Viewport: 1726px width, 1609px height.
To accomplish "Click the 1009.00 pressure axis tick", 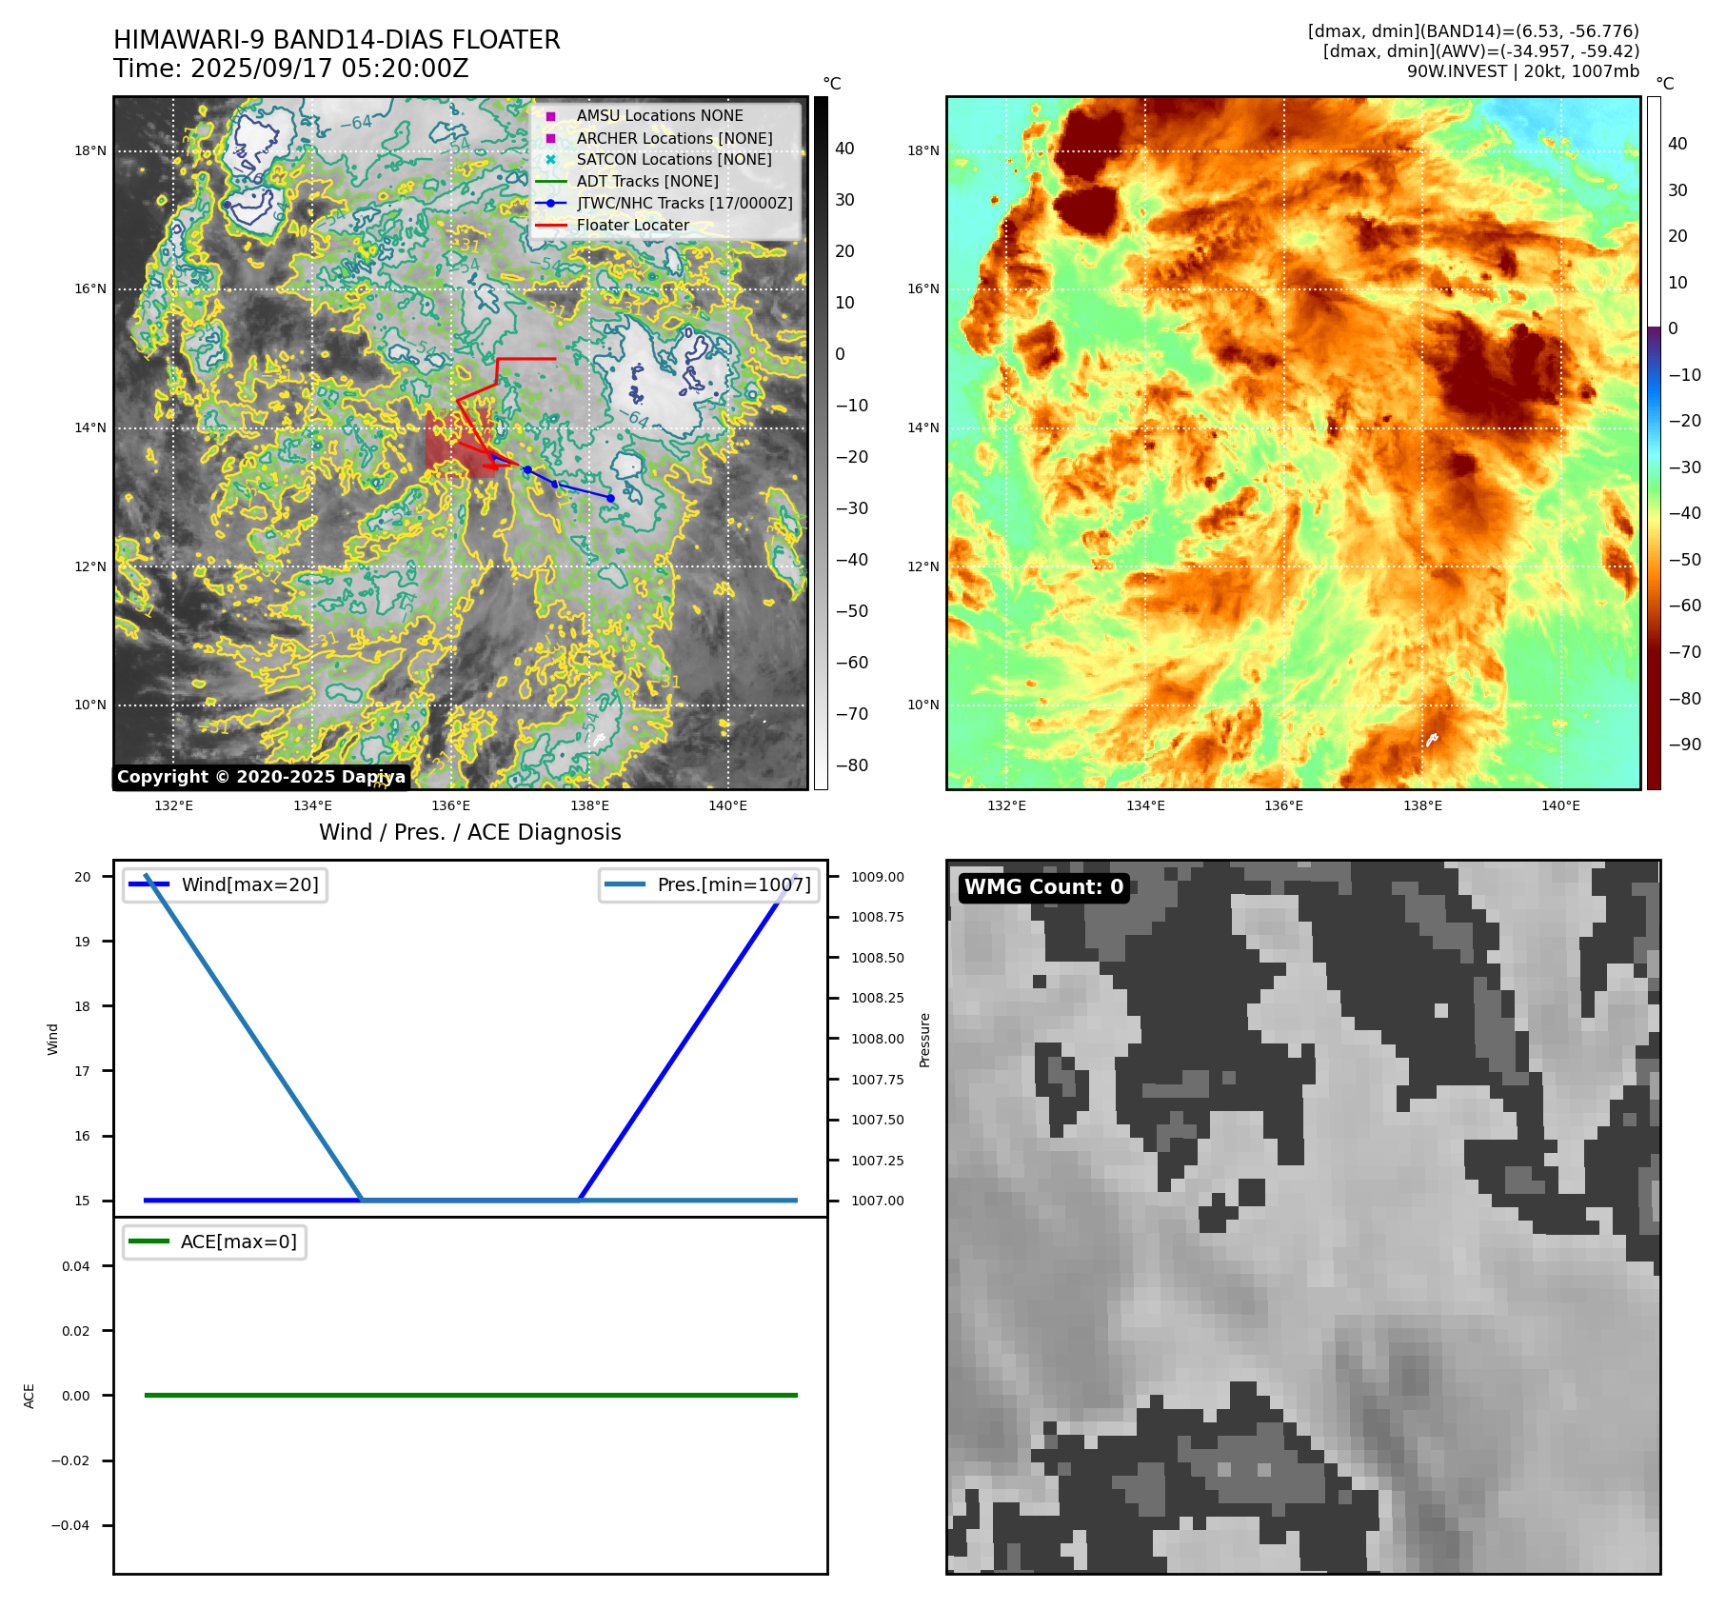I will [x=878, y=877].
